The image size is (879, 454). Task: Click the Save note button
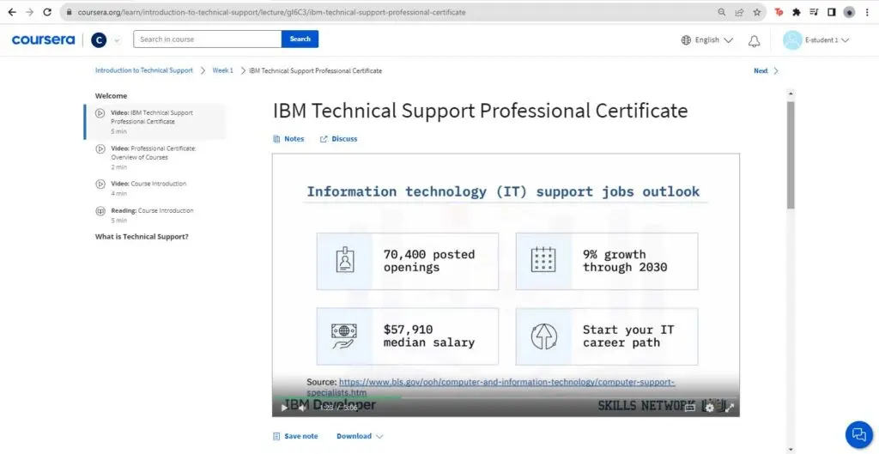[x=295, y=436]
